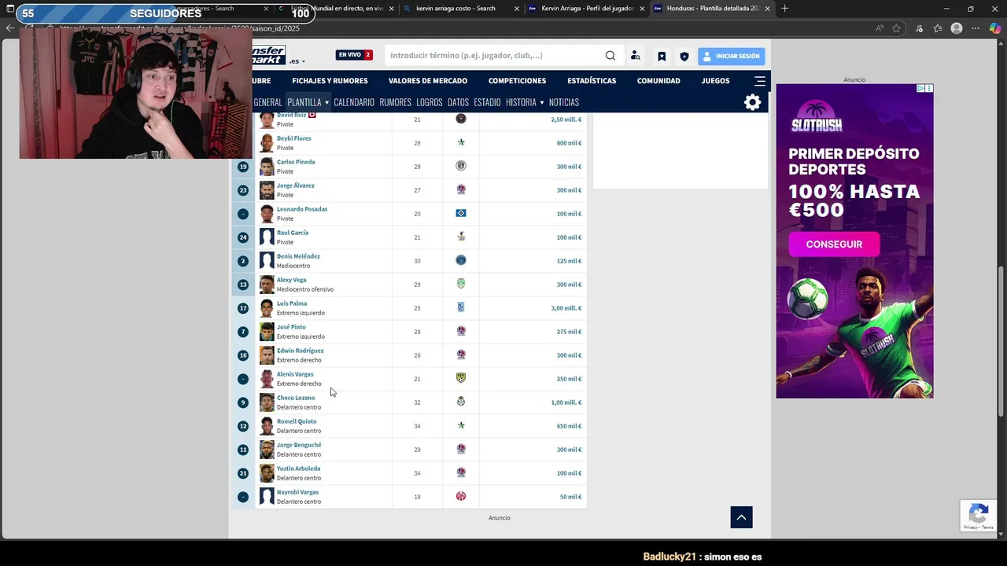Click the club crest in Nayrobi Vargas row
Image resolution: width=1007 pixels, height=566 pixels.
461,496
